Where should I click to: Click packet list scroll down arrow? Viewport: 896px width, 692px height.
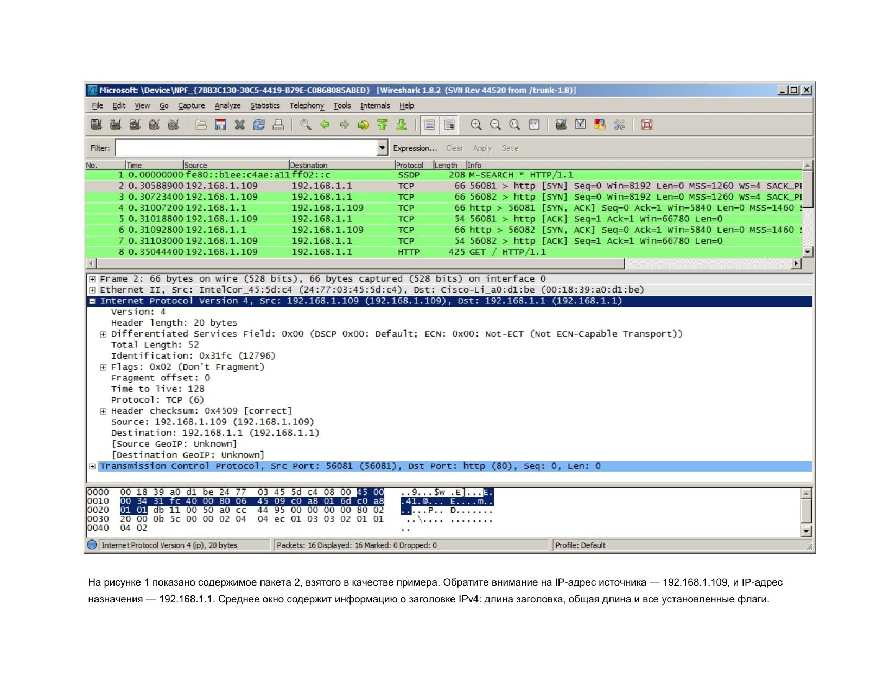(808, 252)
